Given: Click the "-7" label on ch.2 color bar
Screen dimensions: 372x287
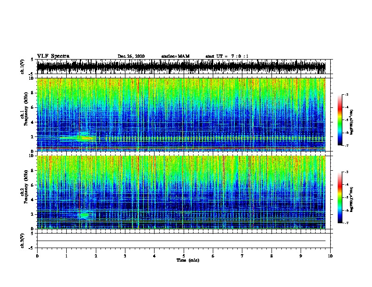Looking at the screenshot, I should [346, 223].
